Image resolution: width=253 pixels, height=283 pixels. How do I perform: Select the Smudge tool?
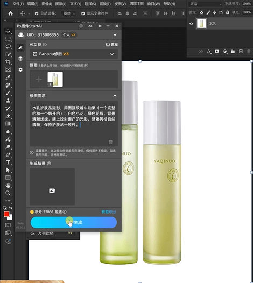8,139
